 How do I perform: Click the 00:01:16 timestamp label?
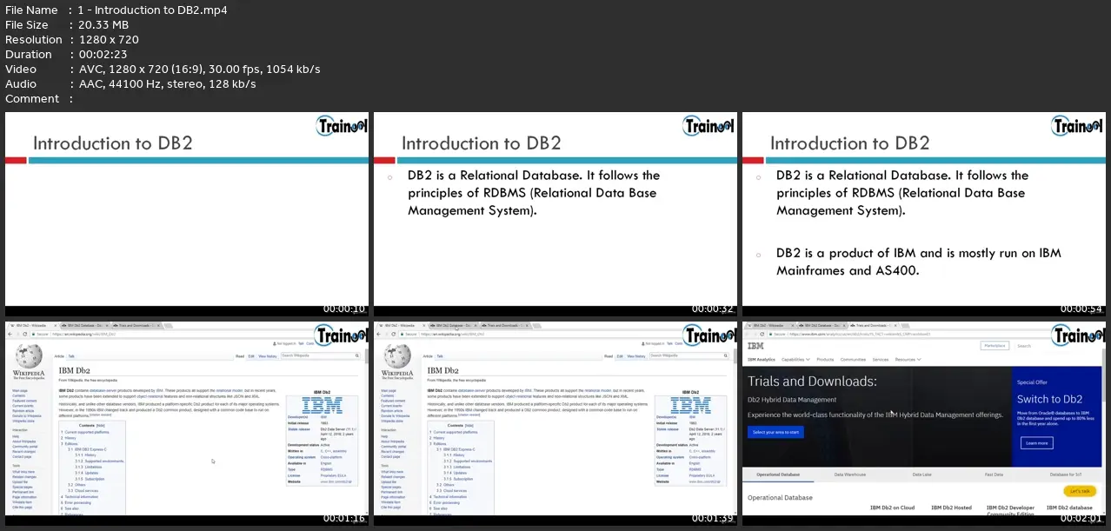click(x=345, y=518)
